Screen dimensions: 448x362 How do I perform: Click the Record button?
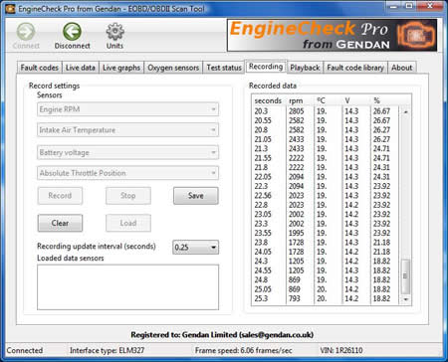[60, 196]
